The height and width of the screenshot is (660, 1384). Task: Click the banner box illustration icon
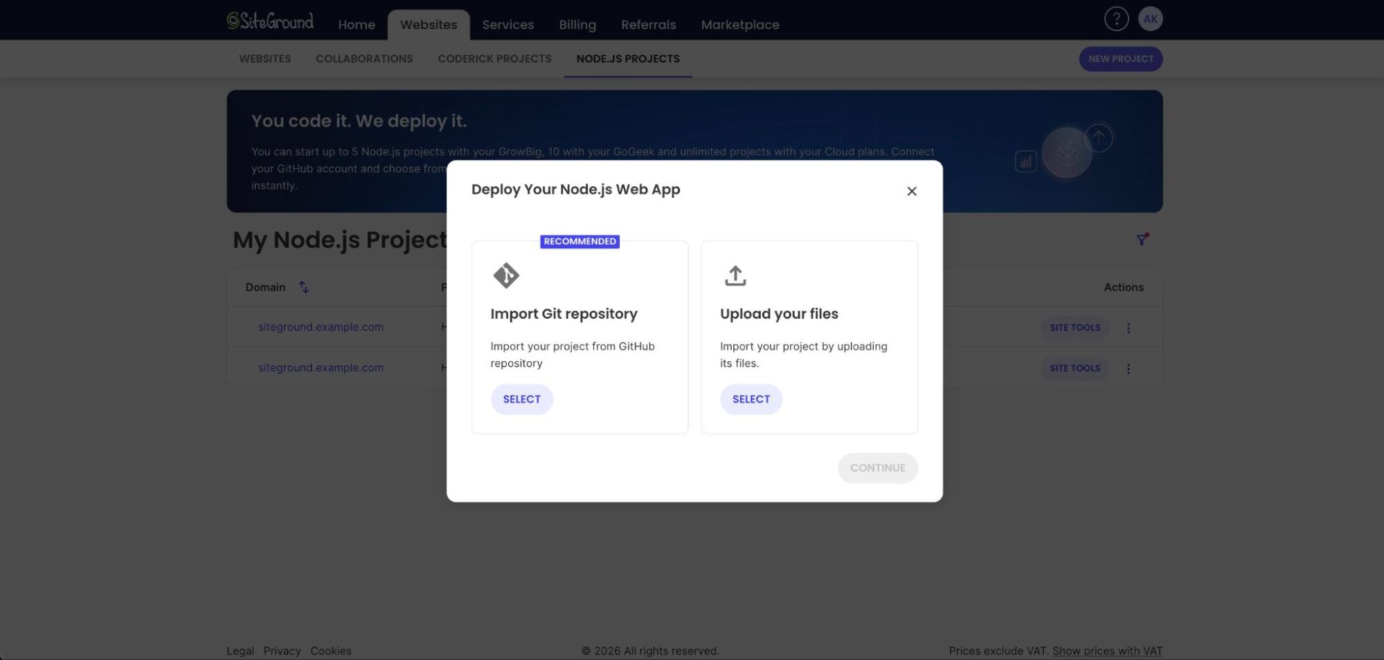(1066, 152)
